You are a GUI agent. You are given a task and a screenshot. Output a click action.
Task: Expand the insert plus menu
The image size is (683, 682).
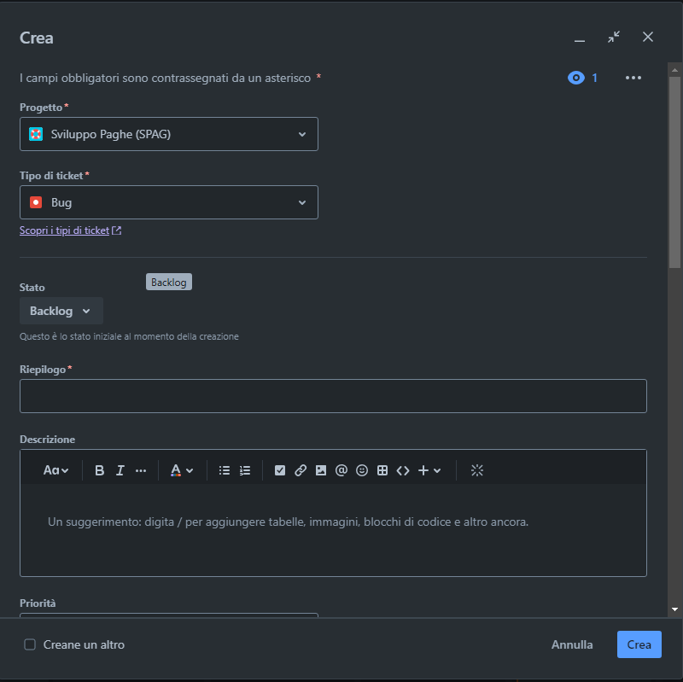[429, 470]
